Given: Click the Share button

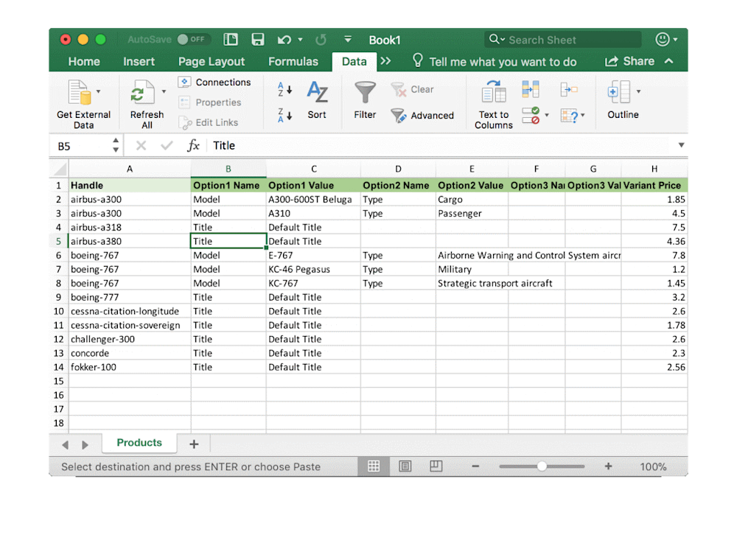Looking at the screenshot, I should [x=630, y=61].
